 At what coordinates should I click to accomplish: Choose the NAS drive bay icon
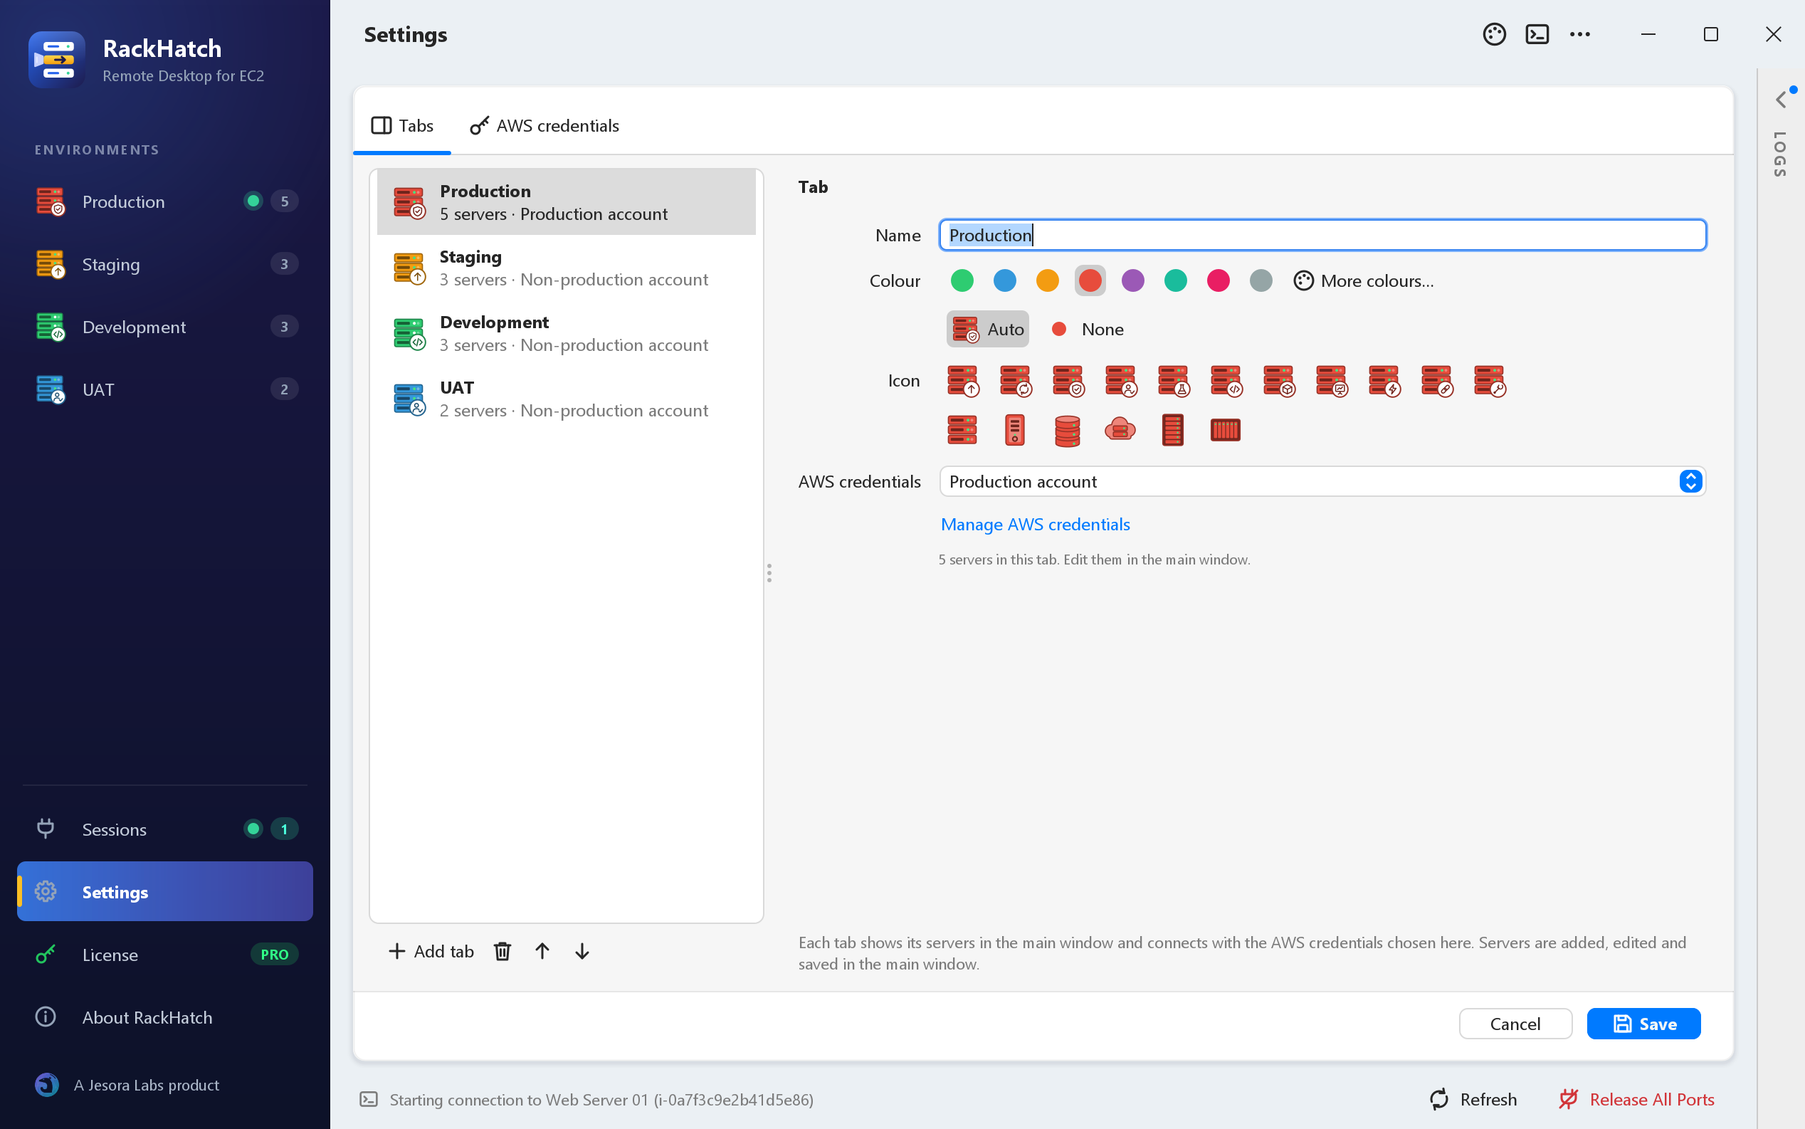click(1225, 430)
